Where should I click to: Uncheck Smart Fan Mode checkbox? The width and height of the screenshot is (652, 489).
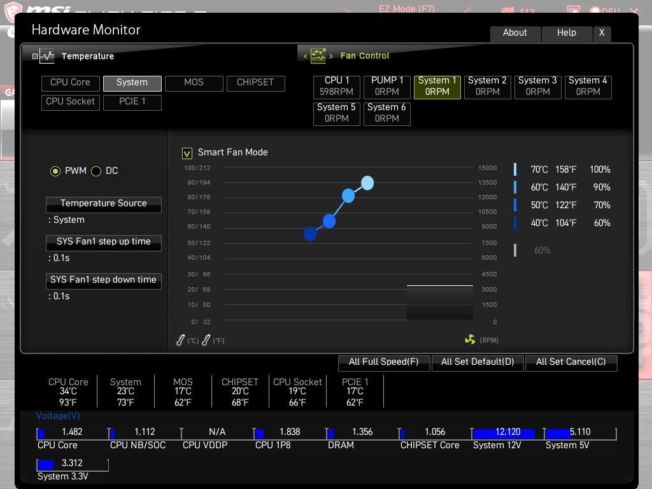(x=187, y=153)
